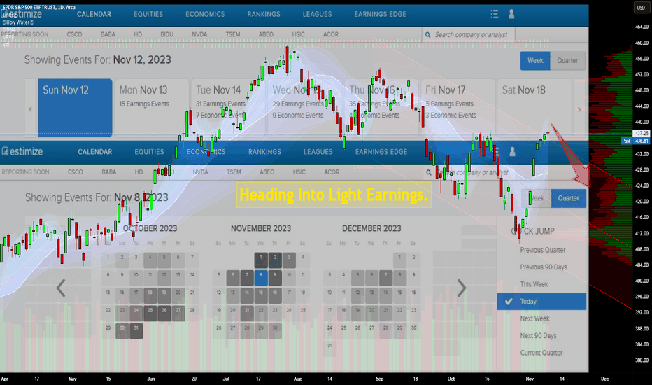Click the HSIC ticker in the lower reporting-soon row

299,172
